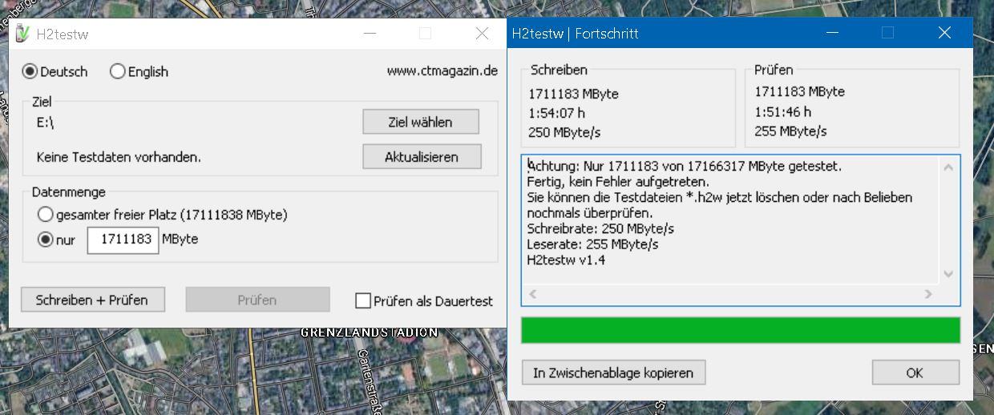Click the log horizontal scroll-right arrow
The height and width of the screenshot is (415, 994).
tap(928, 294)
